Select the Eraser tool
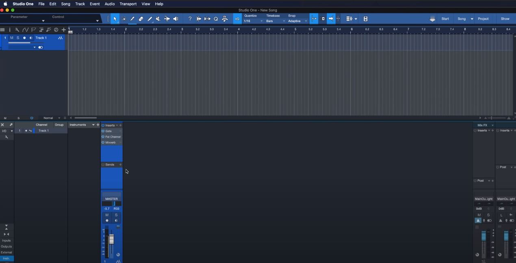516x263 pixels. click(141, 19)
